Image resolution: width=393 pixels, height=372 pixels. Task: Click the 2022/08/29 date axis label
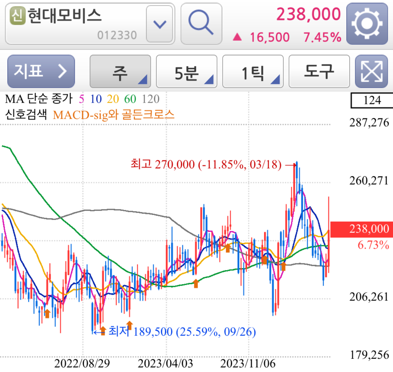click(x=82, y=363)
